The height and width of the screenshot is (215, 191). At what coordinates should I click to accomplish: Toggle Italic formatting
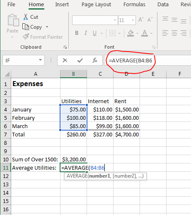(x=86, y=33)
